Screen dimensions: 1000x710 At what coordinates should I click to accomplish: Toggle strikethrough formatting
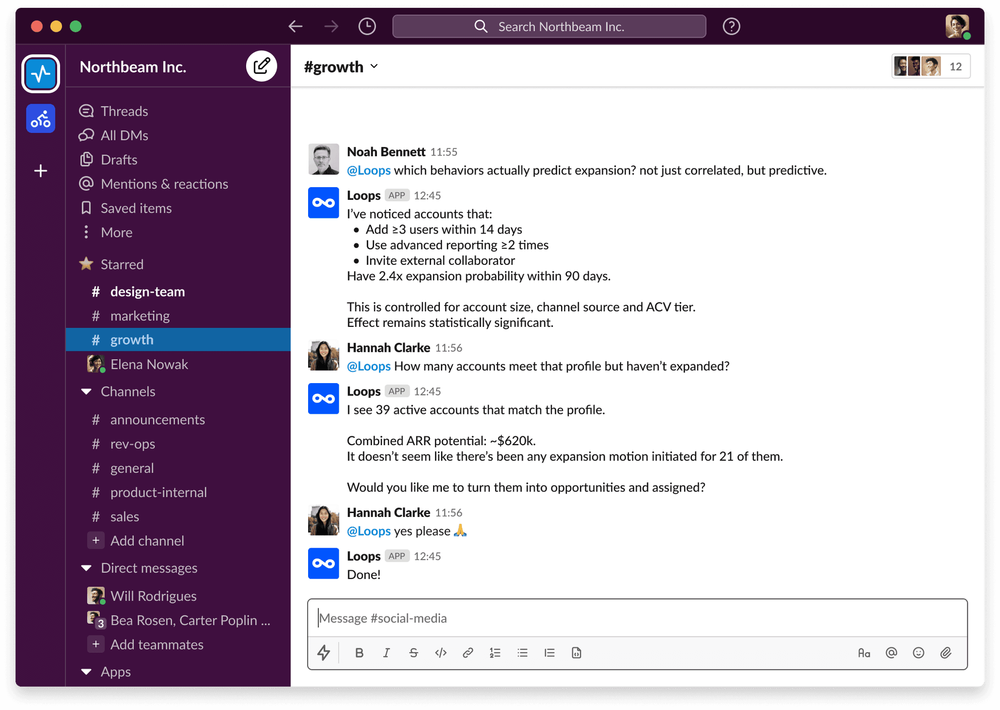click(414, 653)
